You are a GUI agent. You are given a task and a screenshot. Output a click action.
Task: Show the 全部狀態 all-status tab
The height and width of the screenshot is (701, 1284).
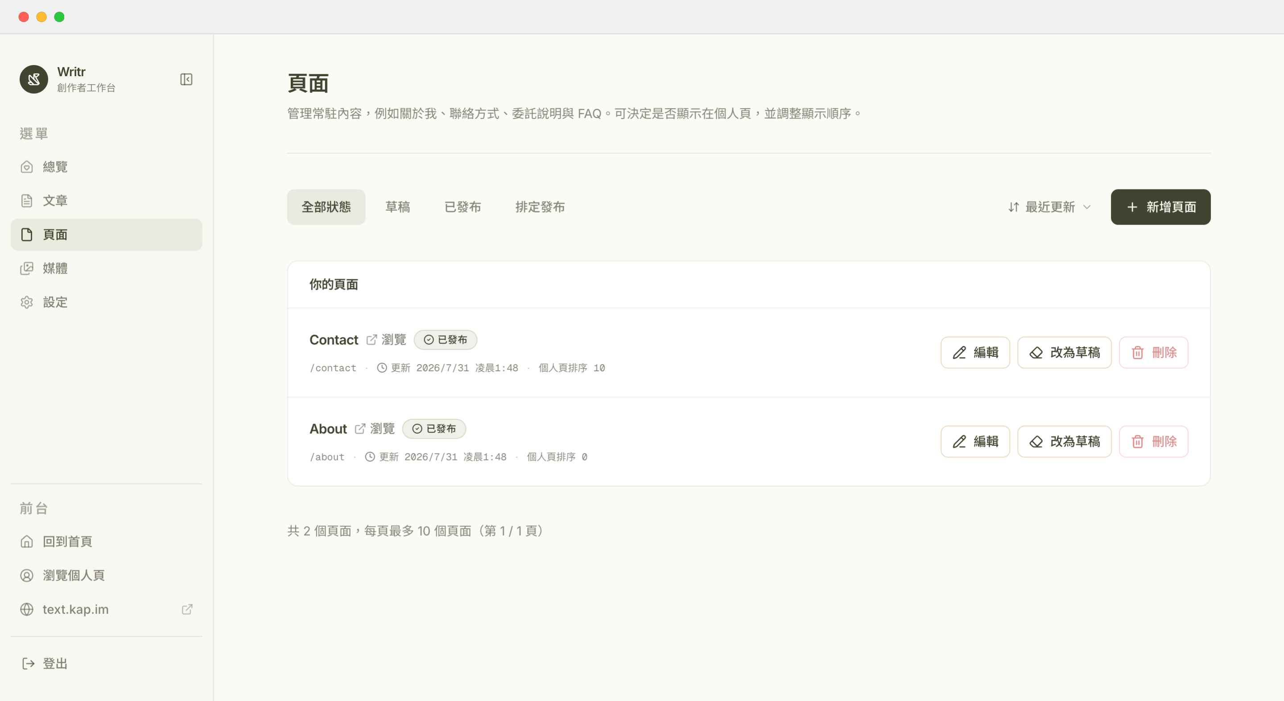[x=326, y=207]
